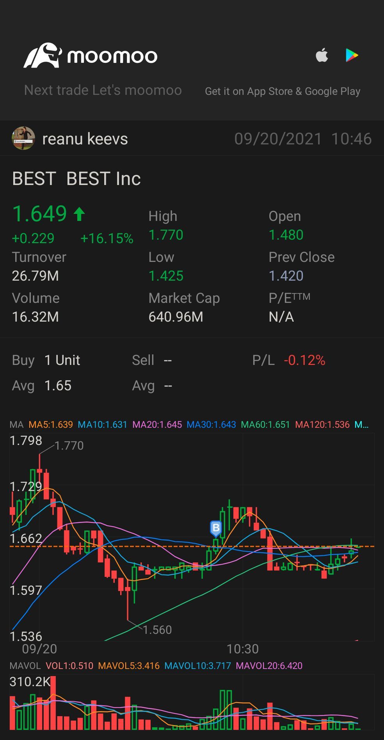Tap the 1.798 y-axis price label
The image size is (384, 740).
click(x=26, y=441)
